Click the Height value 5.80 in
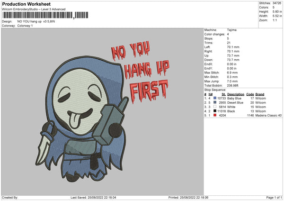Screen dimensions: 284x201 point(277,11)
